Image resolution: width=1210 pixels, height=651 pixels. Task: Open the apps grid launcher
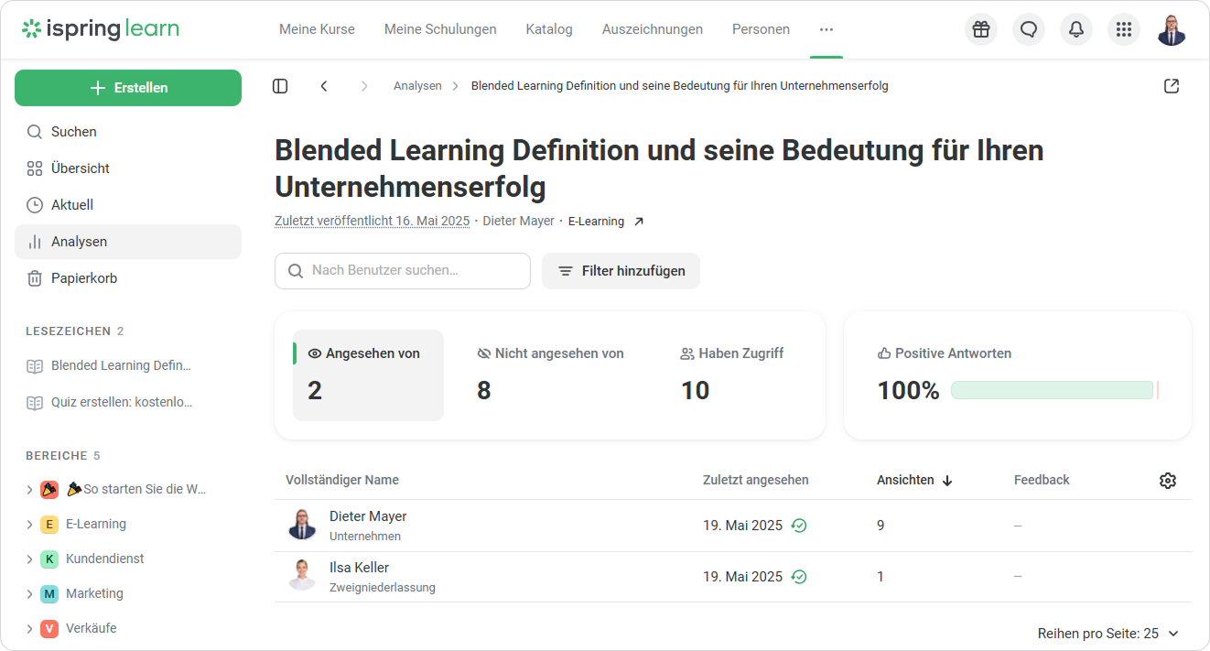pos(1124,29)
